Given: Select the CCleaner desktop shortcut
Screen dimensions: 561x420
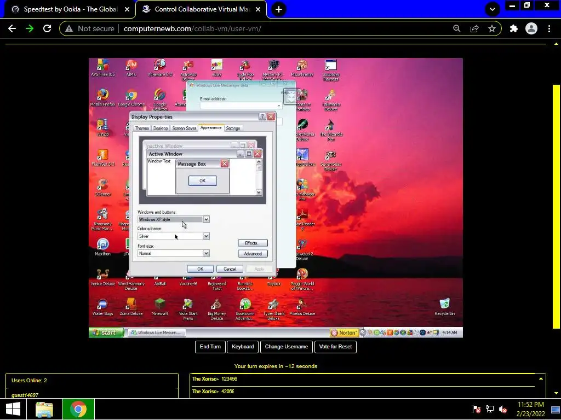Looking at the screenshot, I should [102, 188].
